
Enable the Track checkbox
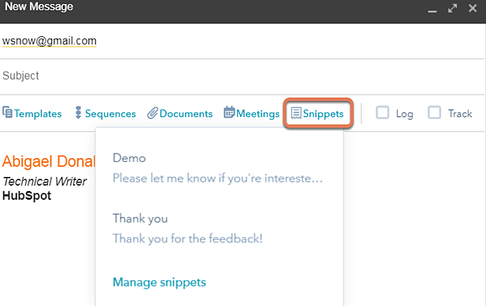coord(434,112)
